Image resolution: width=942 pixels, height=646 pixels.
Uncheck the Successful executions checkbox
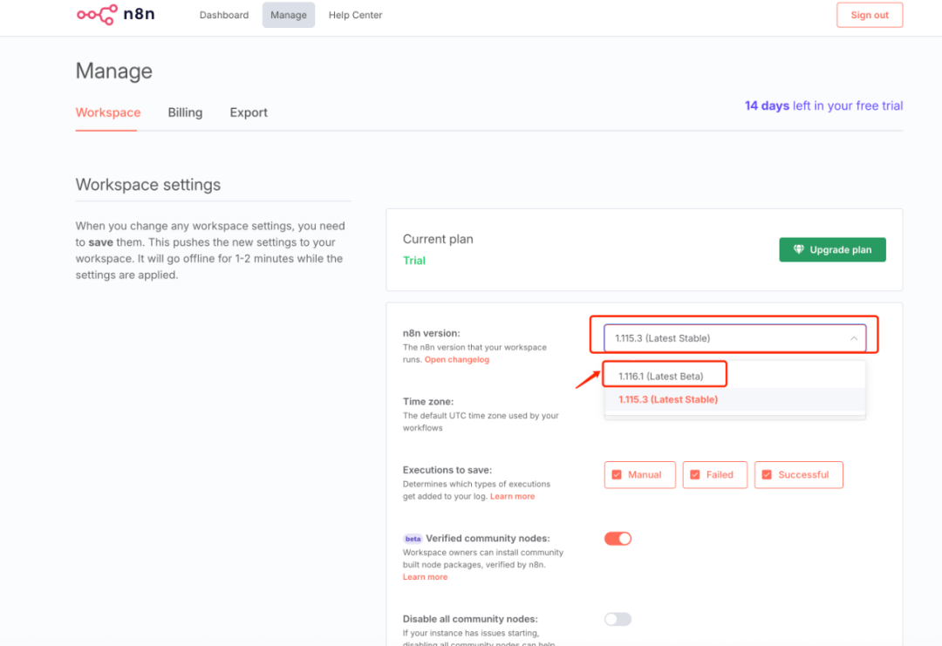coord(767,475)
